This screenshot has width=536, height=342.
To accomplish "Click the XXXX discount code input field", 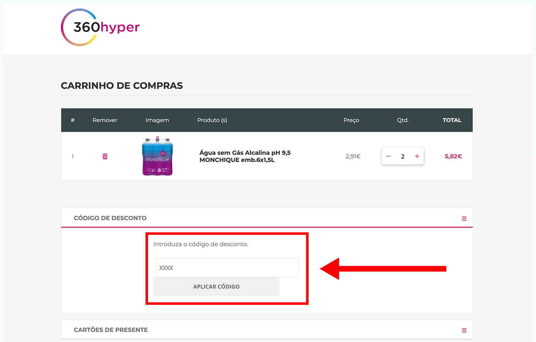I will (x=227, y=267).
